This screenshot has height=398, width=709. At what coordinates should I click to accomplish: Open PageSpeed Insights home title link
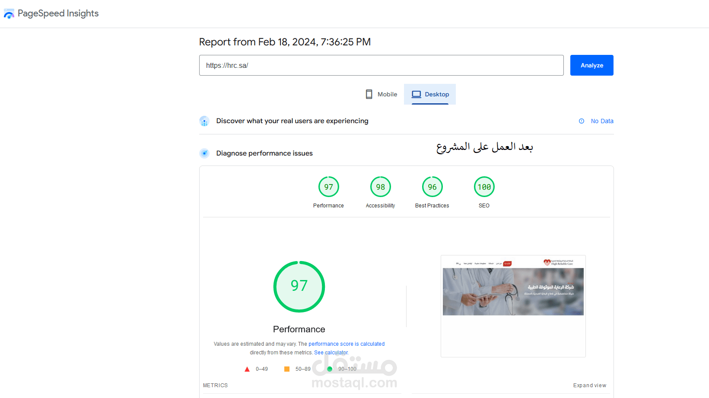point(58,13)
